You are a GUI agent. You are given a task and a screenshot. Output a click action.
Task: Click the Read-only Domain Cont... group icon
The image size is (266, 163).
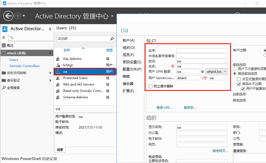(x=58, y=91)
